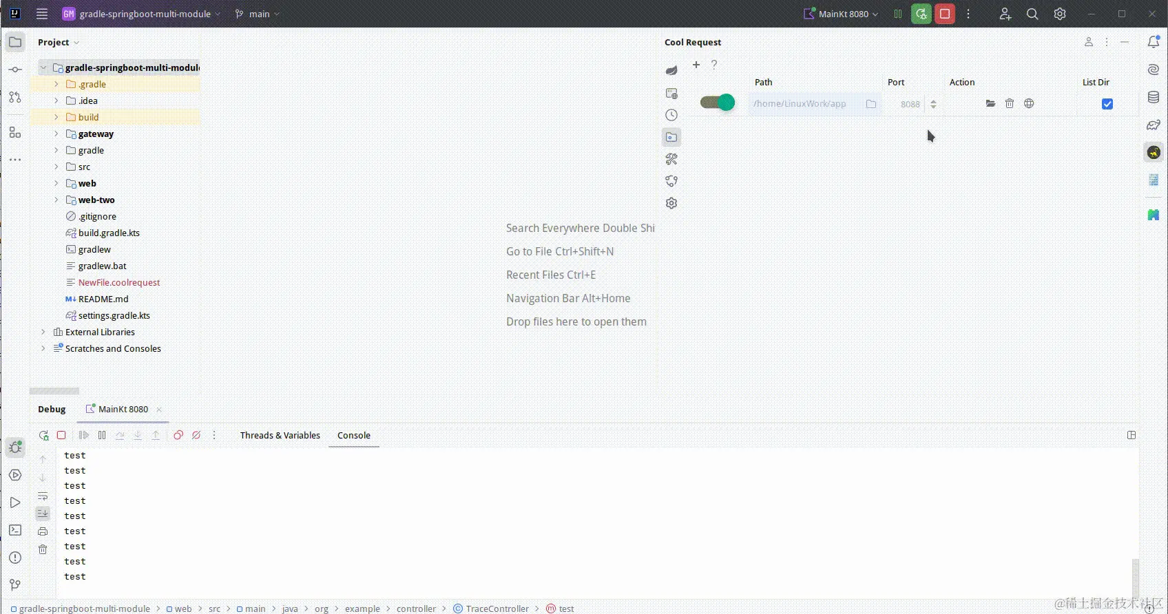Viewport: 1168px width, 614px height.
Task: Open Pull Requests tool window
Action: click(x=15, y=98)
